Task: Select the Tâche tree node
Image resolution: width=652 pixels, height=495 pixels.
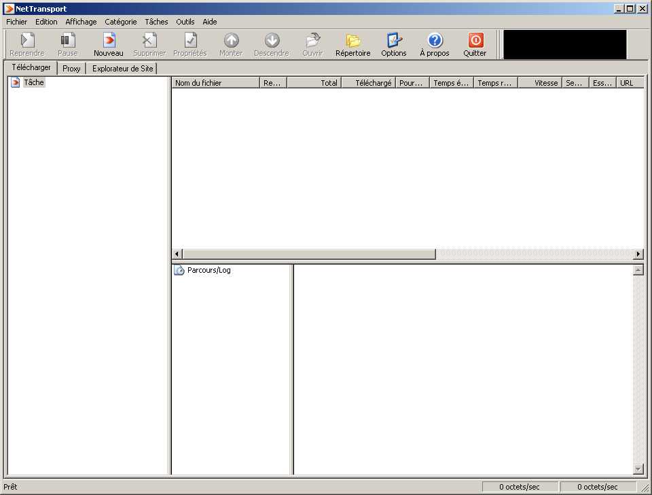Action: point(34,82)
